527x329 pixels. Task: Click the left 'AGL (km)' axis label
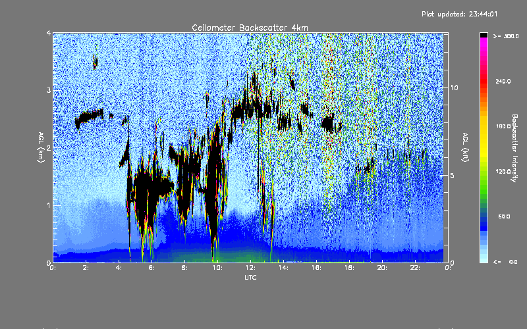(42, 147)
